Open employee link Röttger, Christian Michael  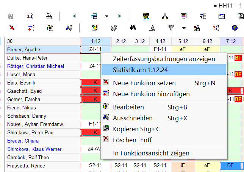coord(35,66)
